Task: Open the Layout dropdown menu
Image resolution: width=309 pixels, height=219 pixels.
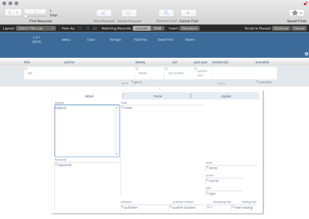Action: (36, 28)
